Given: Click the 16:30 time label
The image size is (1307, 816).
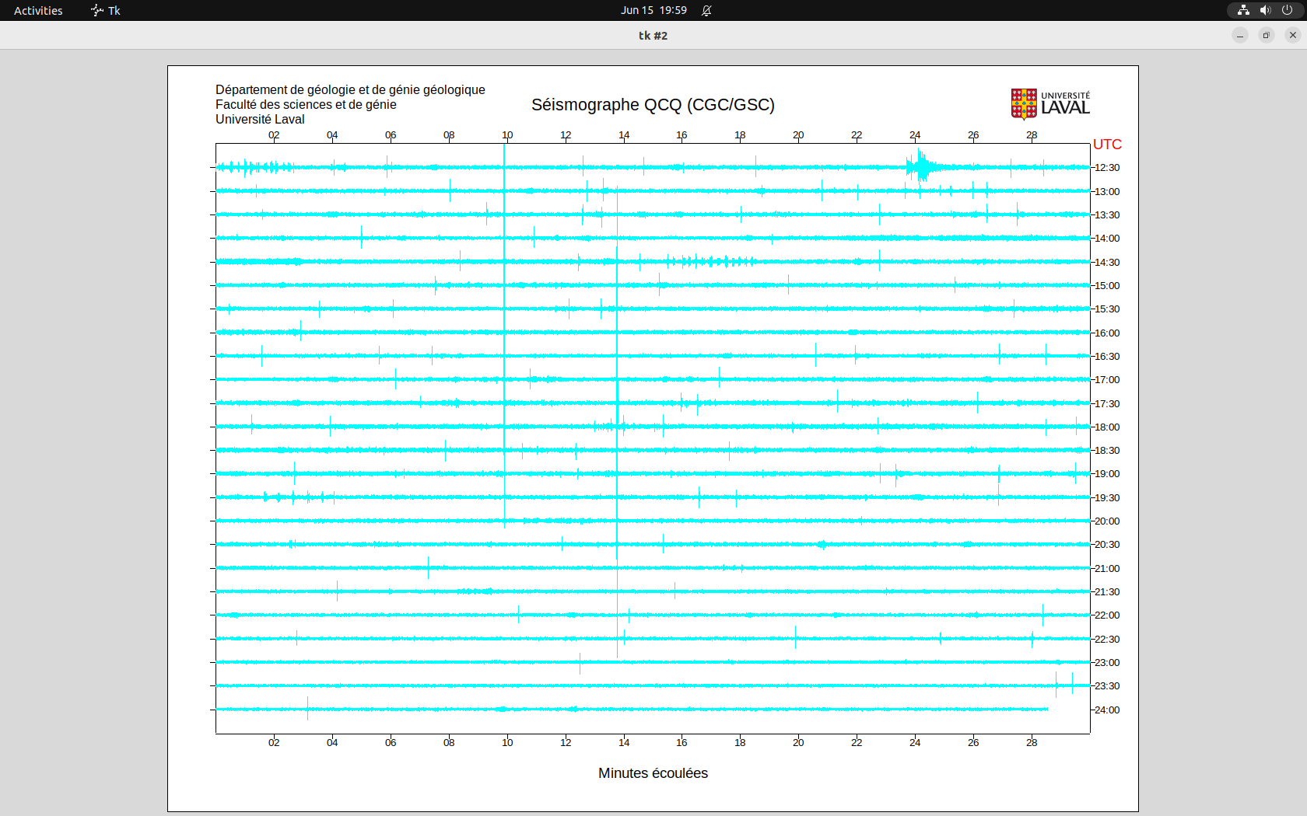Looking at the screenshot, I should (1107, 357).
